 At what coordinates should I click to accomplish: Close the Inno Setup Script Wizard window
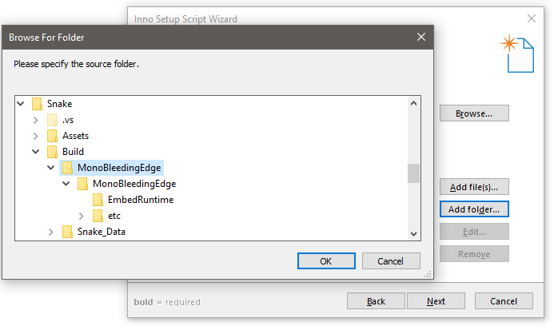point(532,18)
